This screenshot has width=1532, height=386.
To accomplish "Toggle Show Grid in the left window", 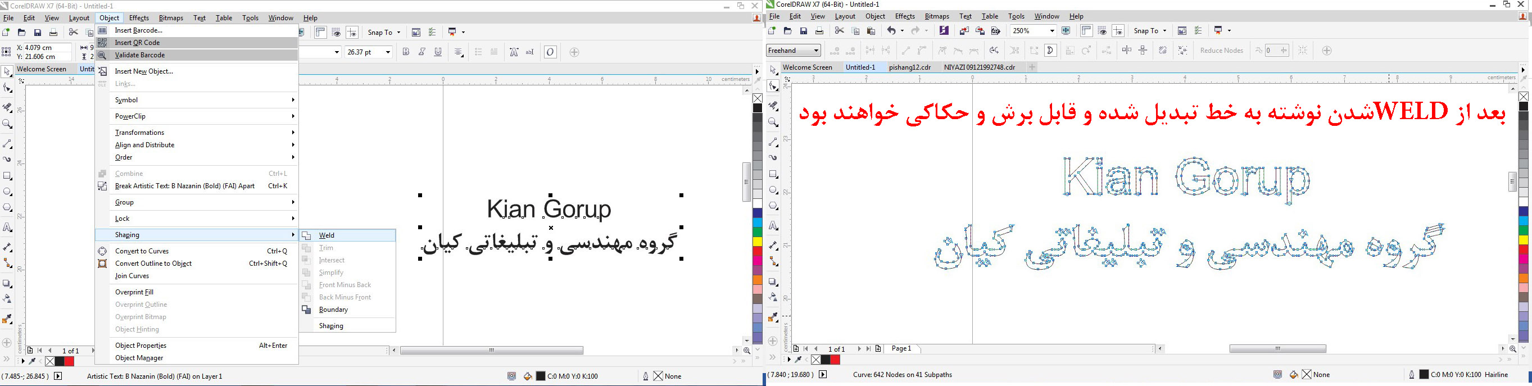I will [337, 33].
